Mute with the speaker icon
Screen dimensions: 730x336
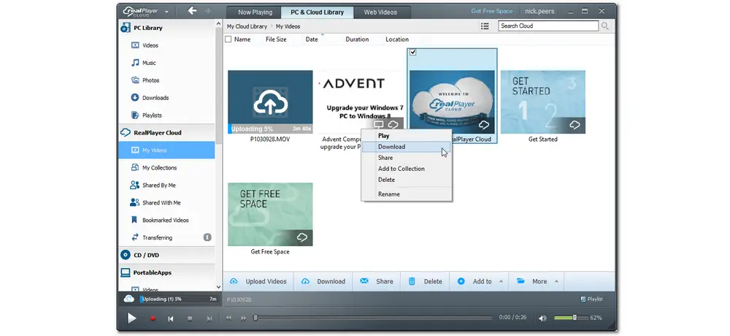[x=542, y=318]
